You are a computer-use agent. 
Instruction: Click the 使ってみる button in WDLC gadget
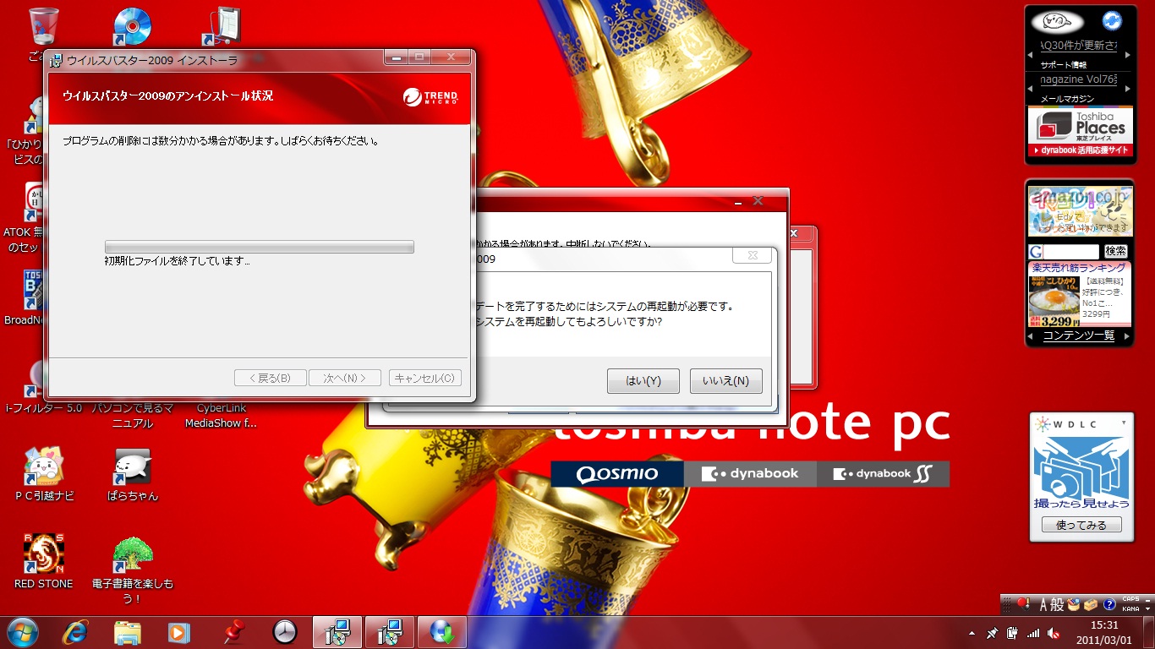pos(1081,525)
